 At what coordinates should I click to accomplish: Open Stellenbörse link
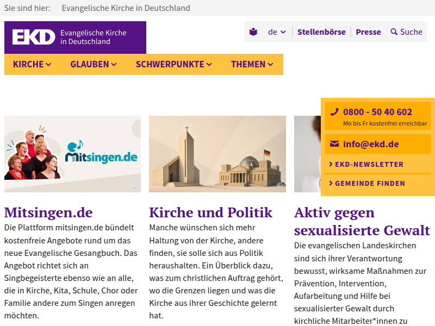pos(321,32)
